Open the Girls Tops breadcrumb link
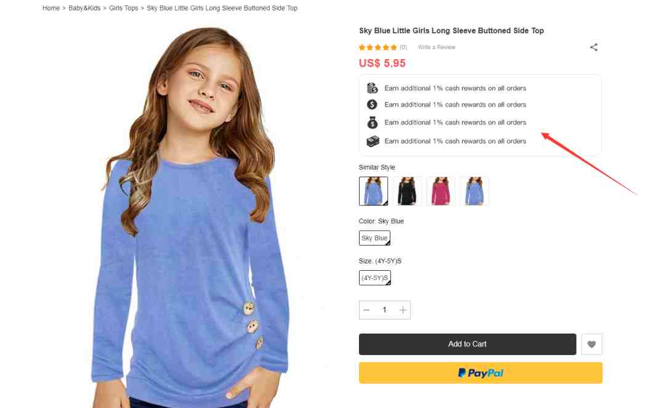Viewport: 665px width, 408px height. pyautogui.click(x=123, y=8)
